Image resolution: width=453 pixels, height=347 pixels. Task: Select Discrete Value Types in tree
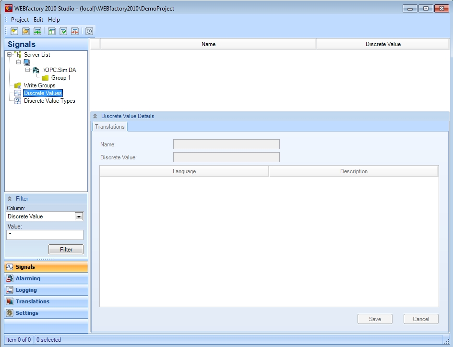49,101
